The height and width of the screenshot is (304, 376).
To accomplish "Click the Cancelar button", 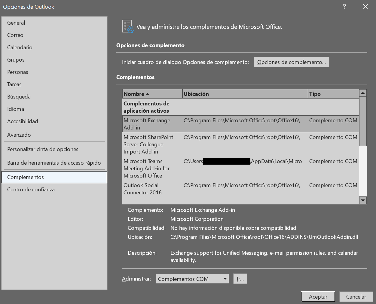I will tap(356, 297).
